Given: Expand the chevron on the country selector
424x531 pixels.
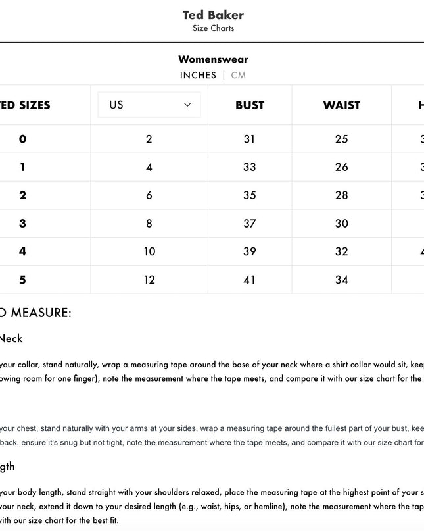Looking at the screenshot, I should tap(186, 105).
